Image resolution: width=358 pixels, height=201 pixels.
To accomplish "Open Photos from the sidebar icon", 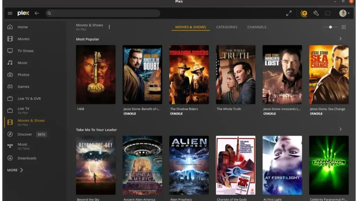I will tap(9, 74).
